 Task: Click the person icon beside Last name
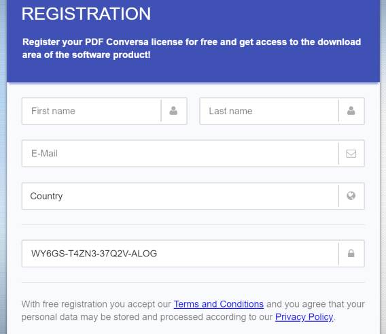tap(351, 111)
